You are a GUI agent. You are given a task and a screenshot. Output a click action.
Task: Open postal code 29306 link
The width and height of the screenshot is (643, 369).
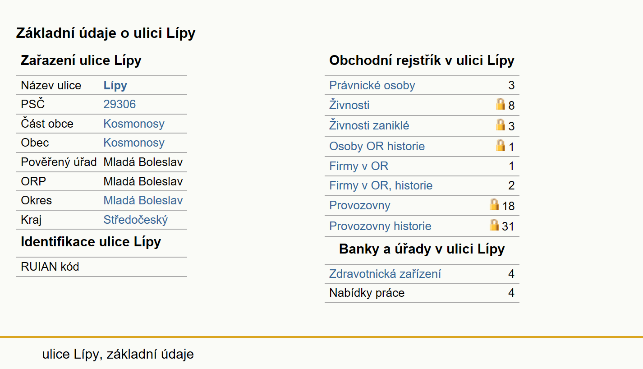point(119,104)
